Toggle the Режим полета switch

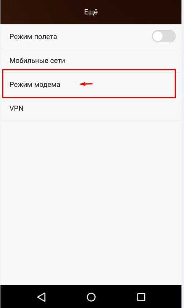pyautogui.click(x=163, y=36)
